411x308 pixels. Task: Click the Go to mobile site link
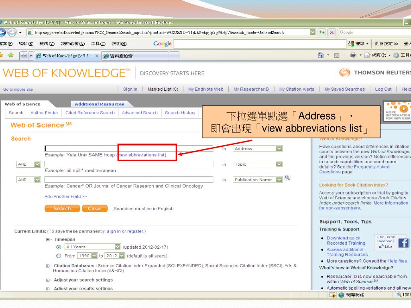18,89
